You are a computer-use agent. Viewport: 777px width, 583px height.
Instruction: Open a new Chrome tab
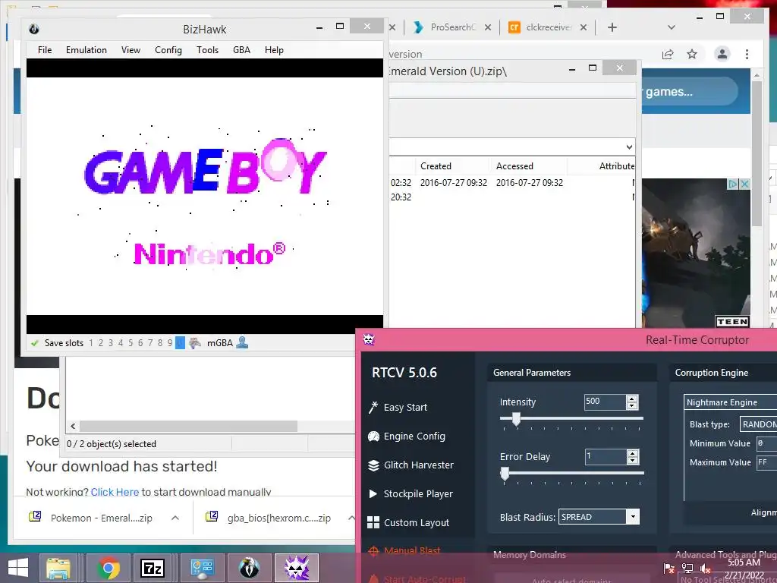[x=612, y=27]
